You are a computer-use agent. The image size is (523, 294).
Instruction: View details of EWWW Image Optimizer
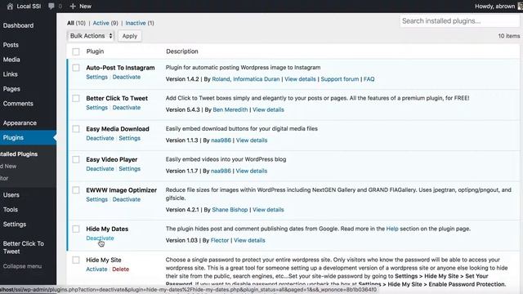point(268,210)
